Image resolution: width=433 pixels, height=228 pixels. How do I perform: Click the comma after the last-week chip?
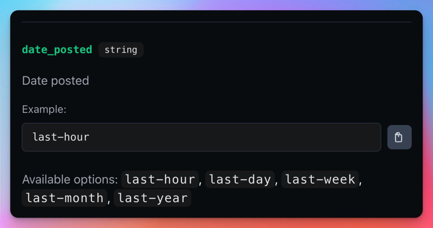[361, 181]
